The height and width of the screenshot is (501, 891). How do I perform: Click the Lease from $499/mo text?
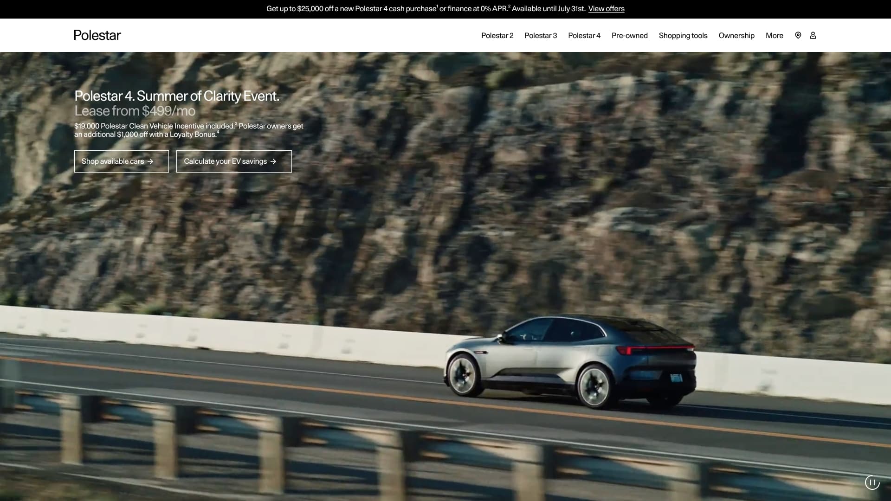coord(135,111)
